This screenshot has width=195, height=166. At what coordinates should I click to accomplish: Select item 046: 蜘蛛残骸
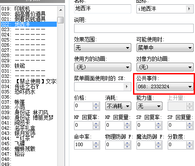(x=29, y=149)
